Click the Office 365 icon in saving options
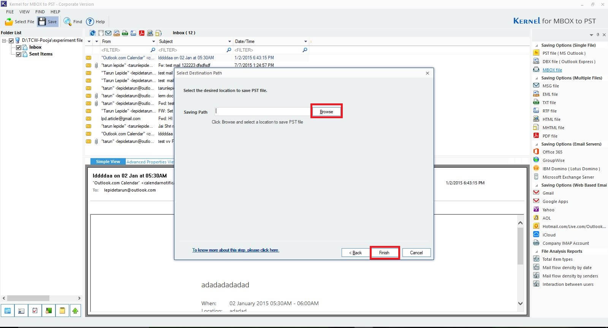The height and width of the screenshot is (328, 608). [536, 152]
